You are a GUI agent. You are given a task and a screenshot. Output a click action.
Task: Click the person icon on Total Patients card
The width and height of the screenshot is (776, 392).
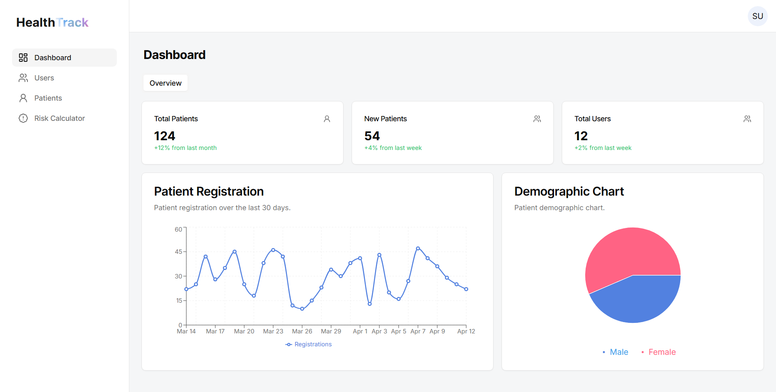pos(327,119)
